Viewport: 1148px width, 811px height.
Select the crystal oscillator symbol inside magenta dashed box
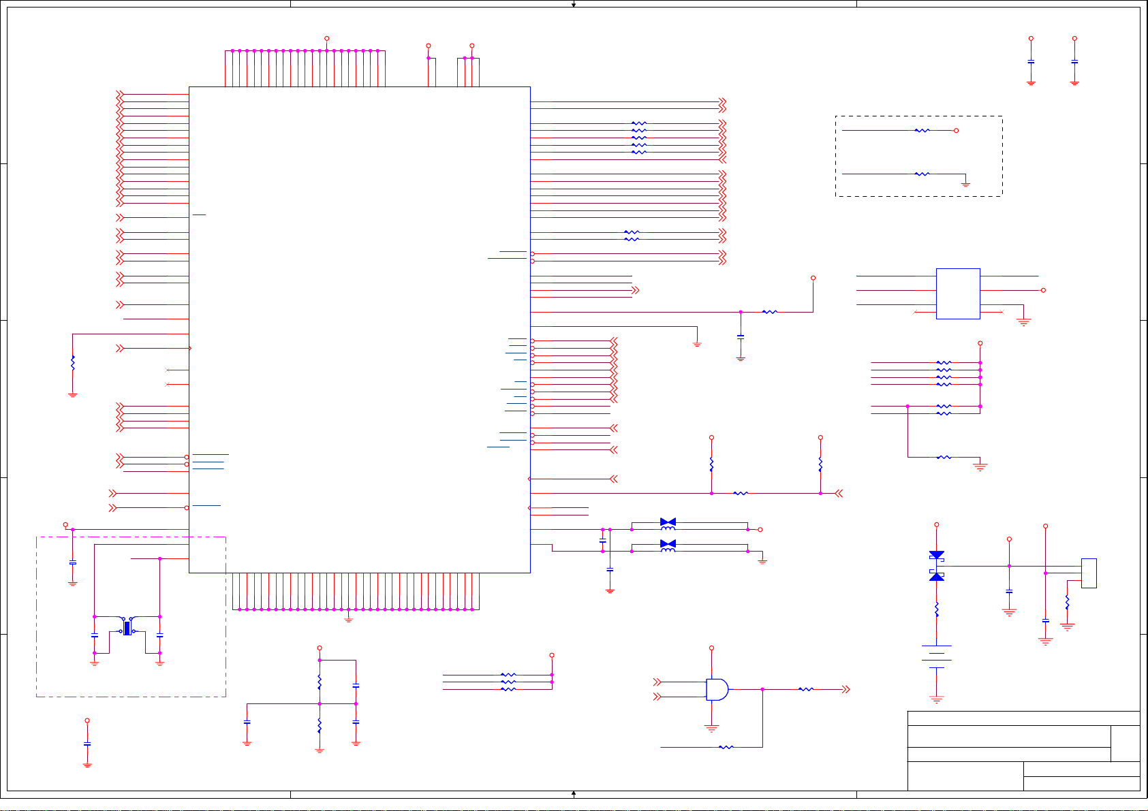[x=127, y=626]
